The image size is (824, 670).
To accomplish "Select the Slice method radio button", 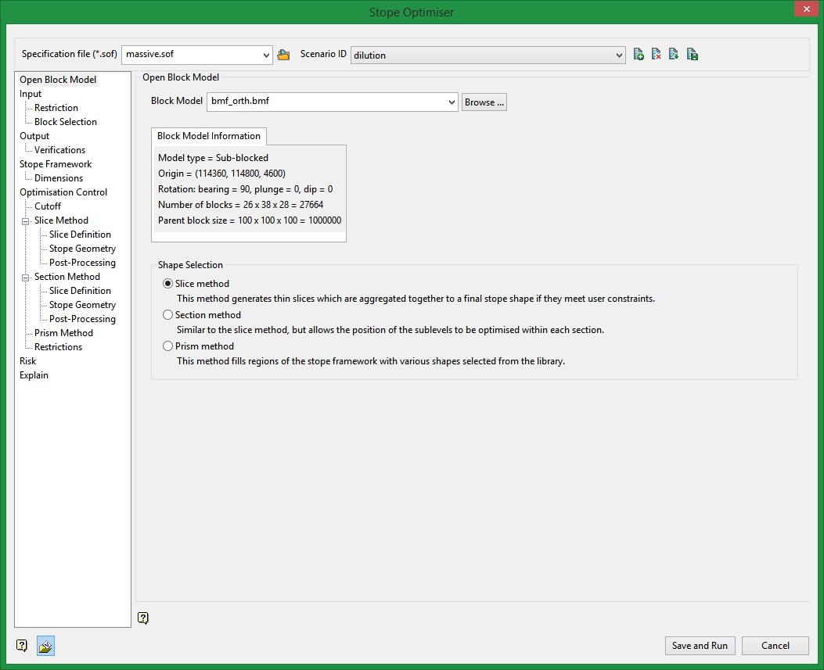I will tap(167, 284).
